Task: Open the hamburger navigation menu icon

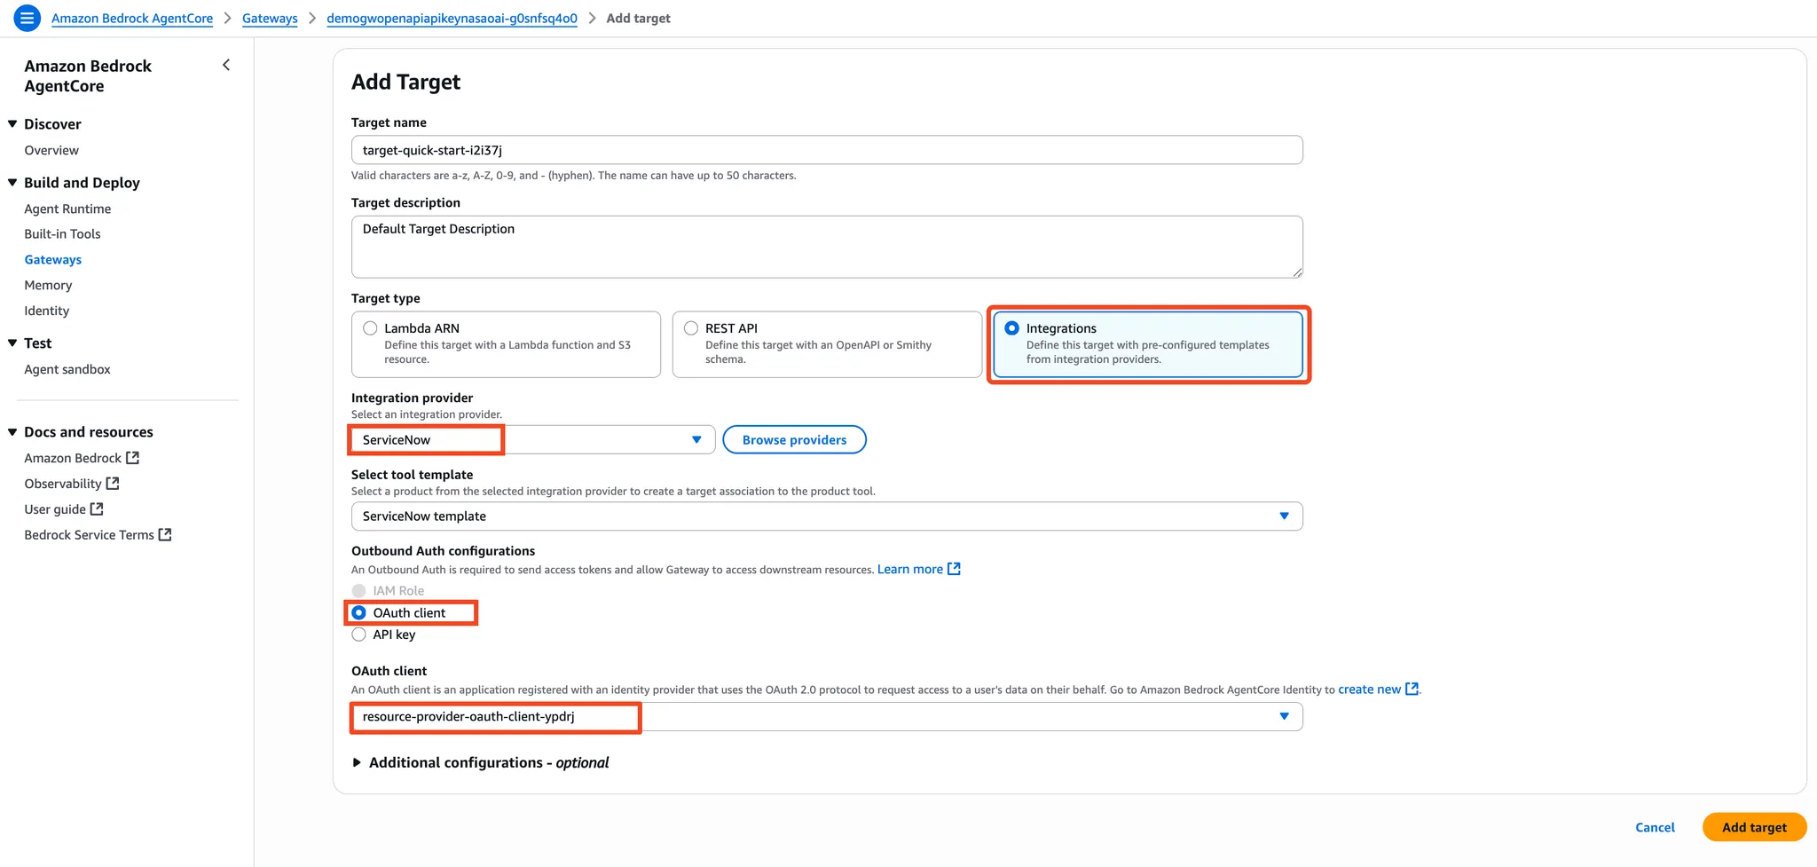Action: tap(28, 18)
